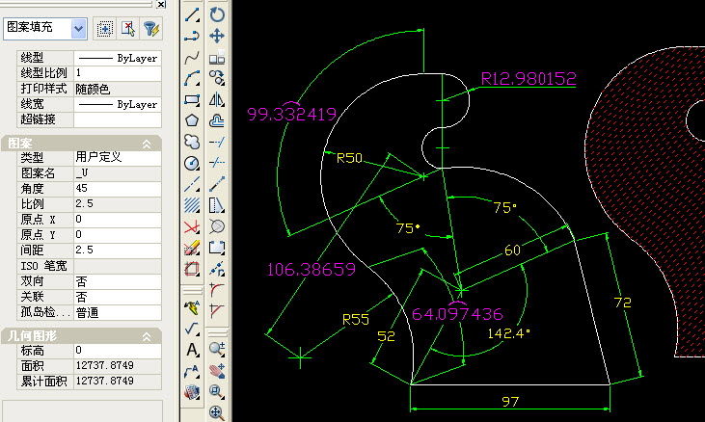Select the Circle drawing tool
This screenshot has height=422, width=705.
(x=192, y=163)
